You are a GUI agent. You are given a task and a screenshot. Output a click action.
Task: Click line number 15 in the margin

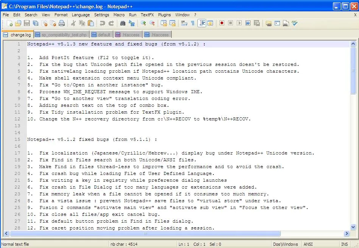(x=17, y=139)
